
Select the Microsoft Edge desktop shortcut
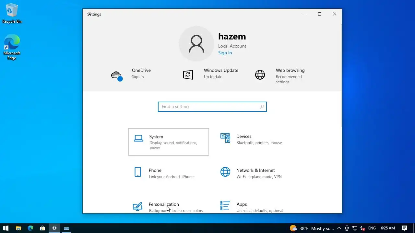point(12,47)
